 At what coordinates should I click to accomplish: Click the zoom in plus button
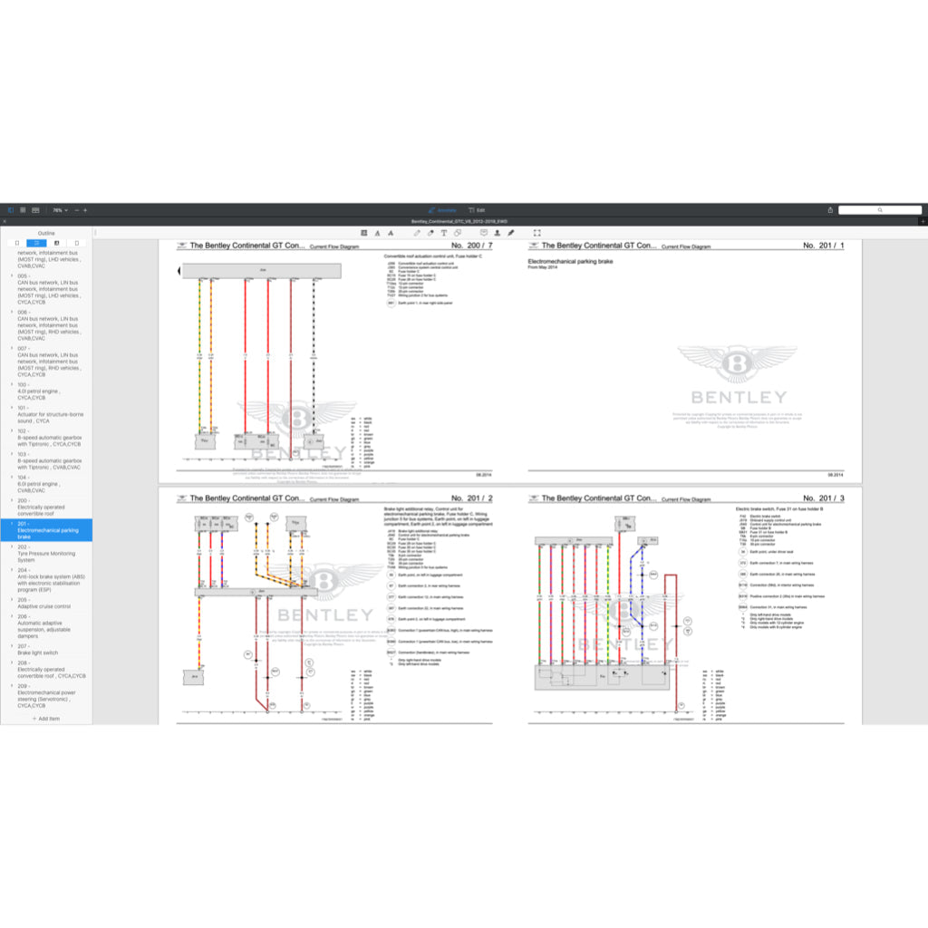pos(85,210)
